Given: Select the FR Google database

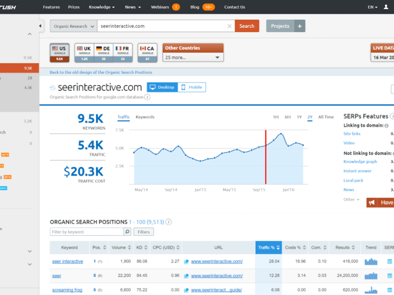Looking at the screenshot, I should 123,53.
